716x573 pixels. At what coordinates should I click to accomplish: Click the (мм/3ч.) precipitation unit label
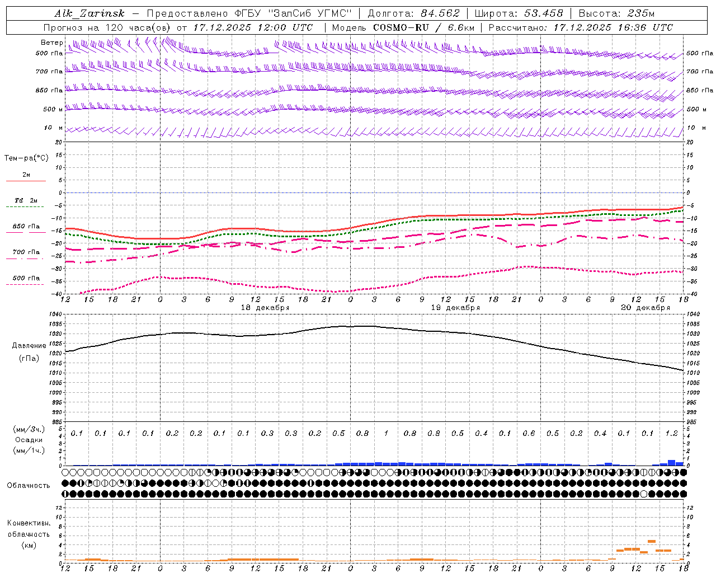click(x=29, y=430)
